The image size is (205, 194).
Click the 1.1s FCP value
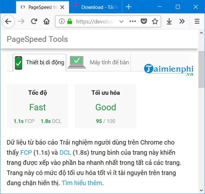pyautogui.click(x=24, y=121)
